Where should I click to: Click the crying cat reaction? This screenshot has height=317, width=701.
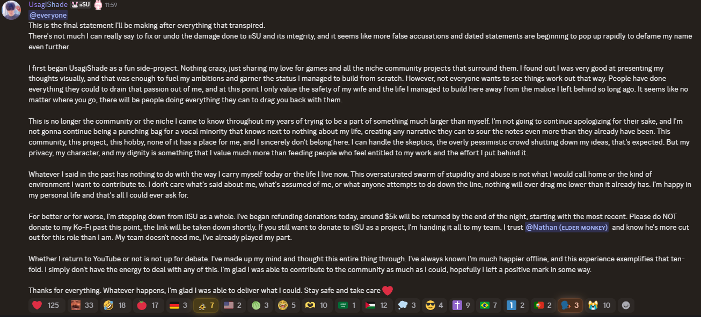pos(600,306)
